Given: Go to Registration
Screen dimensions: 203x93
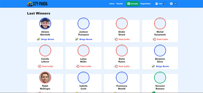Looking at the screenshot, I should click(145, 4).
